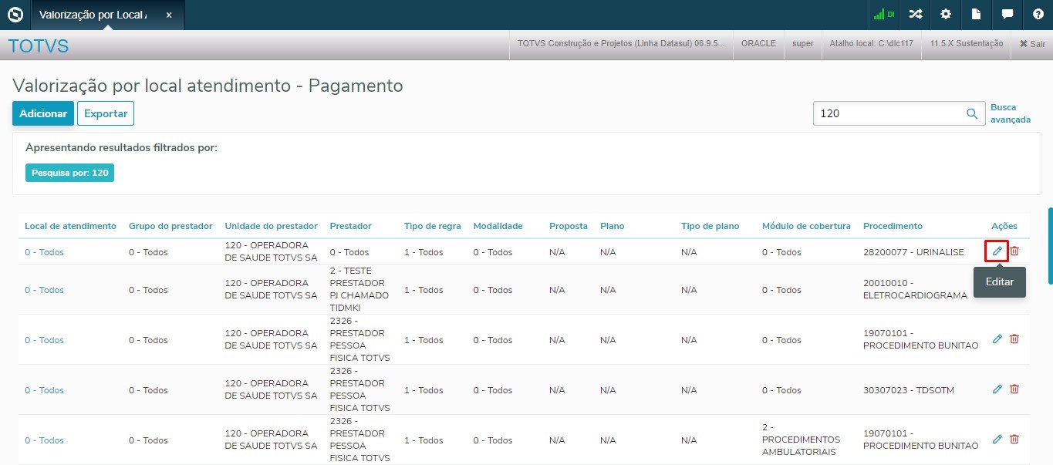Open the chat bubble icon
1053x465 pixels.
(x=1007, y=15)
